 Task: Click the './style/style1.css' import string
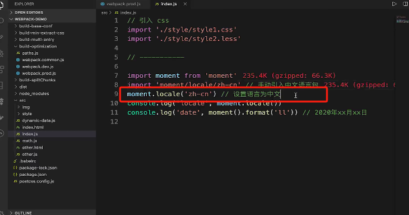coord(196,30)
